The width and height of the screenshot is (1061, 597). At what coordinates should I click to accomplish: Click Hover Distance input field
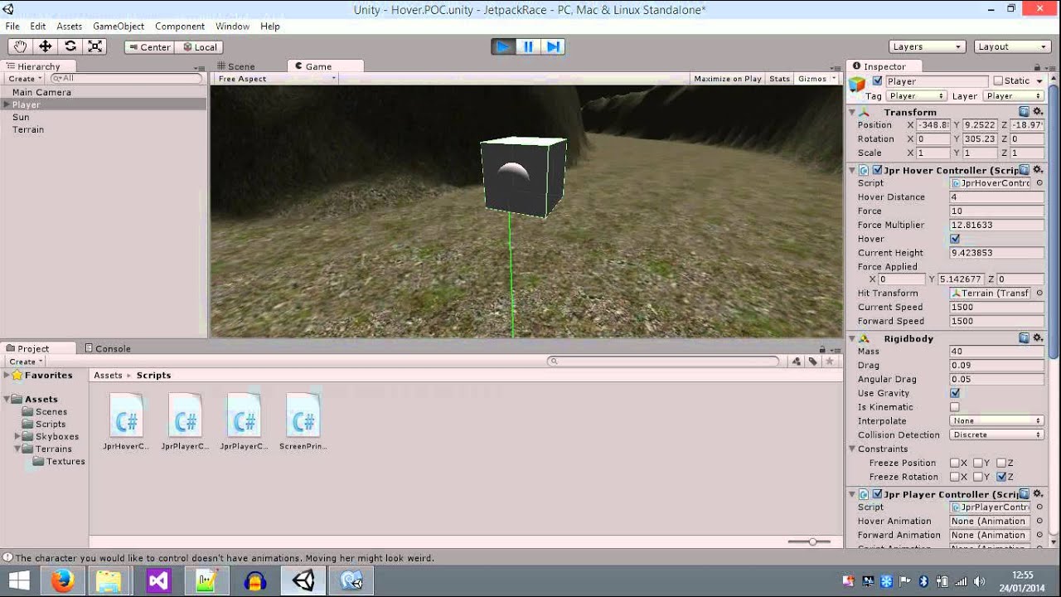(996, 197)
